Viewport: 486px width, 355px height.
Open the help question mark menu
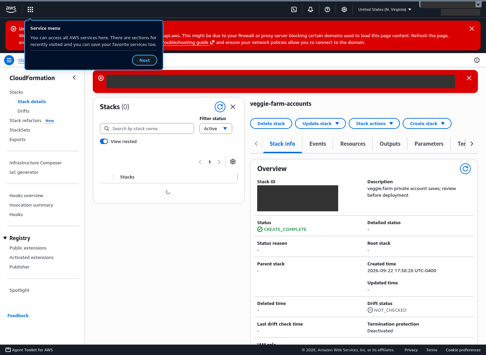(x=327, y=9)
